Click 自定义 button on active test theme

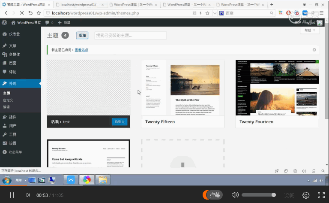(x=120, y=122)
